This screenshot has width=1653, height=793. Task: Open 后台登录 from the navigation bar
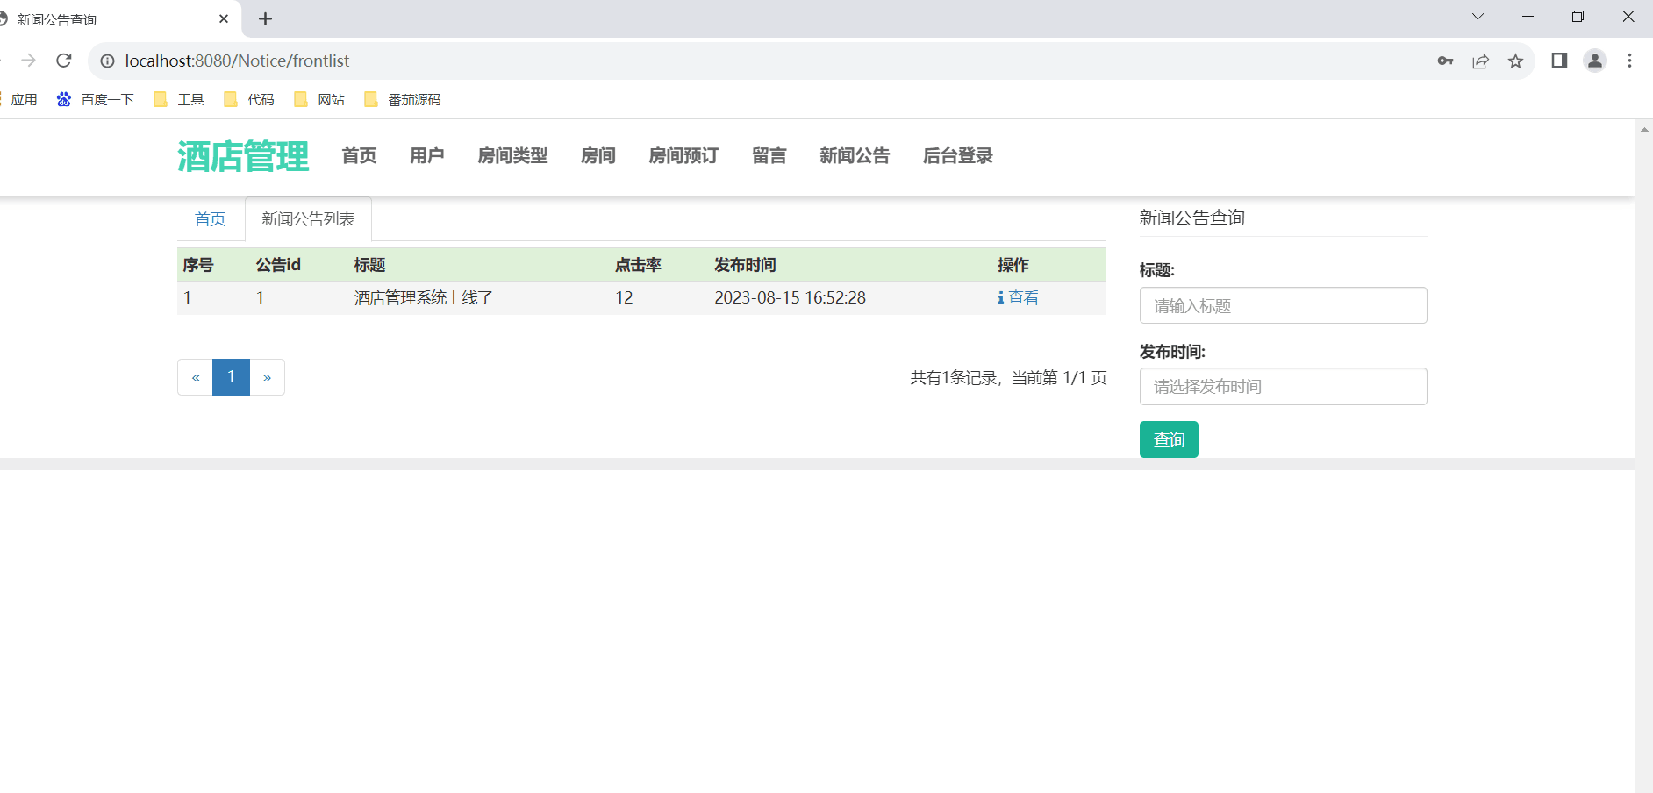pos(957,155)
